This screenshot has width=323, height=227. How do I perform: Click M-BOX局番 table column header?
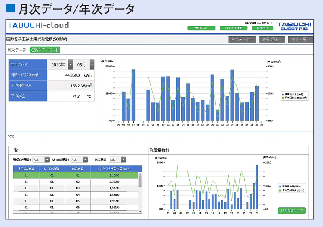tap(52, 169)
